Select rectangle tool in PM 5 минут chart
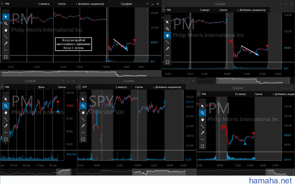The height and width of the screenshot is (184, 295). click(167, 62)
